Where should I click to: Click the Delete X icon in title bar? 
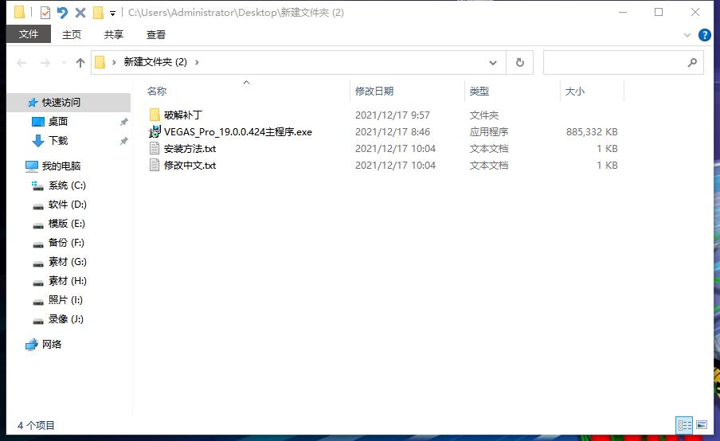coord(80,13)
